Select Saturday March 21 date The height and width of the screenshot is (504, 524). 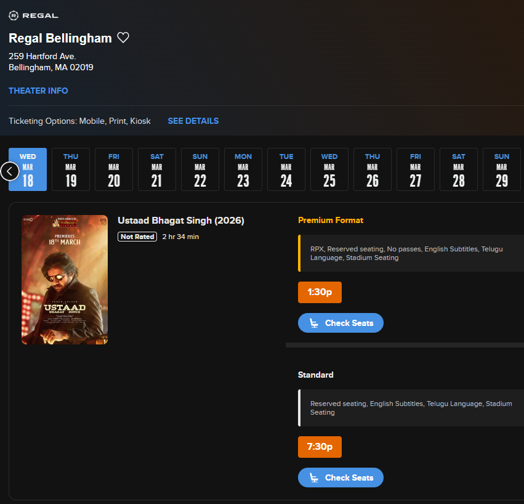coord(156,169)
